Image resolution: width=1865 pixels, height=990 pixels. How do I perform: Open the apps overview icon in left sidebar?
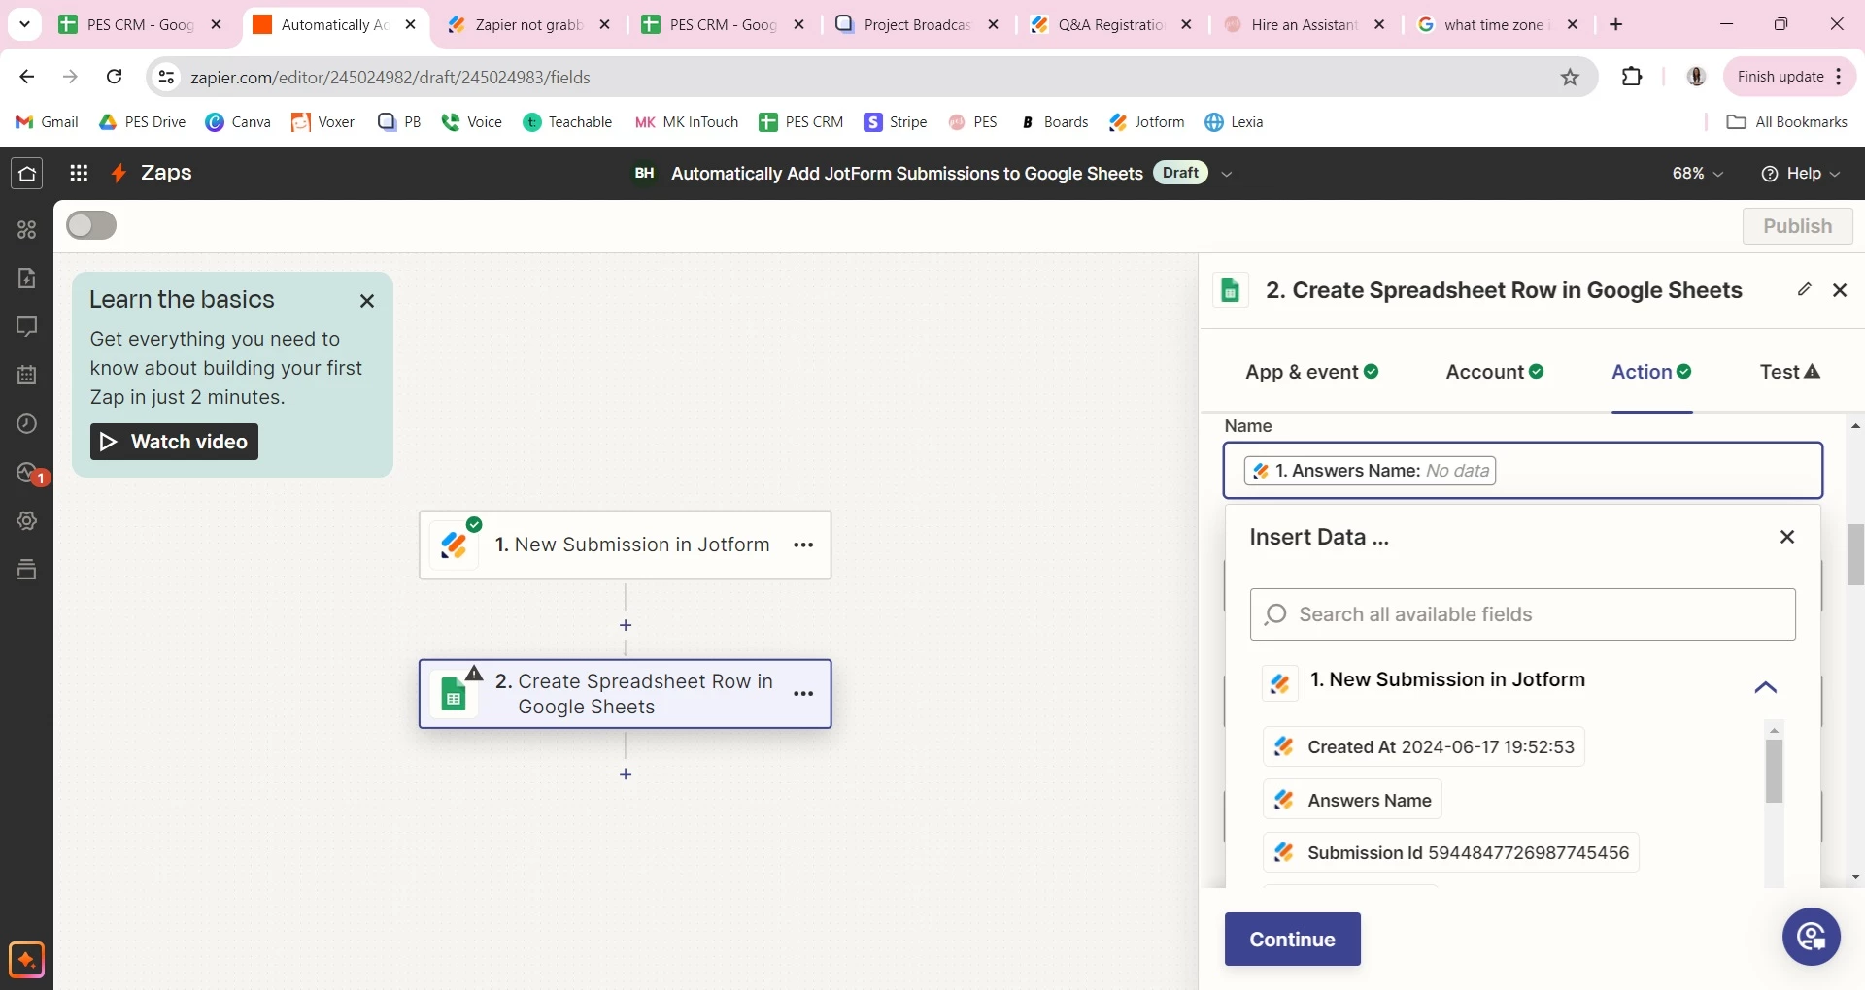click(27, 229)
